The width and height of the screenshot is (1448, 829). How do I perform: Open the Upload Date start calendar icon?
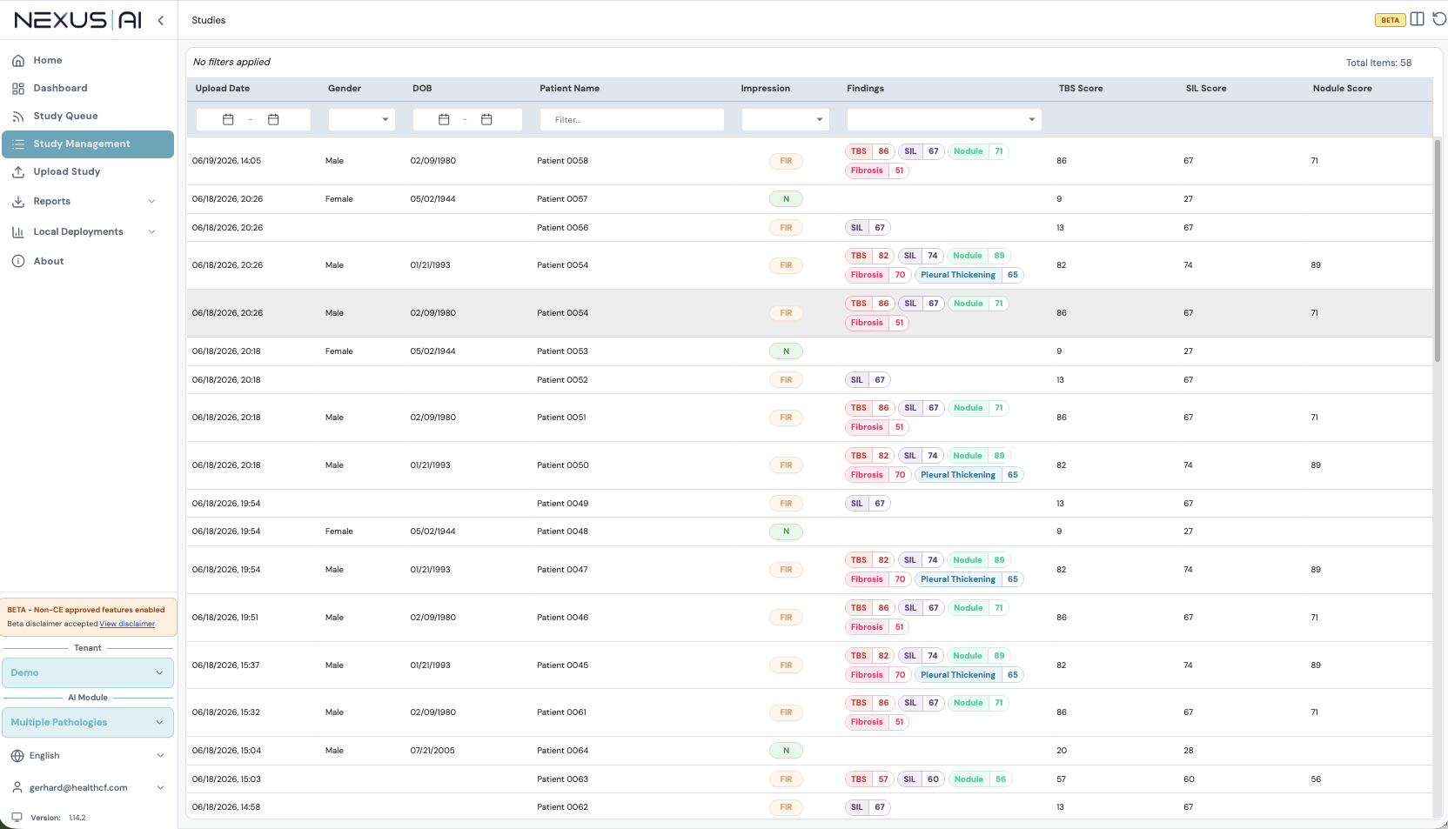228,120
